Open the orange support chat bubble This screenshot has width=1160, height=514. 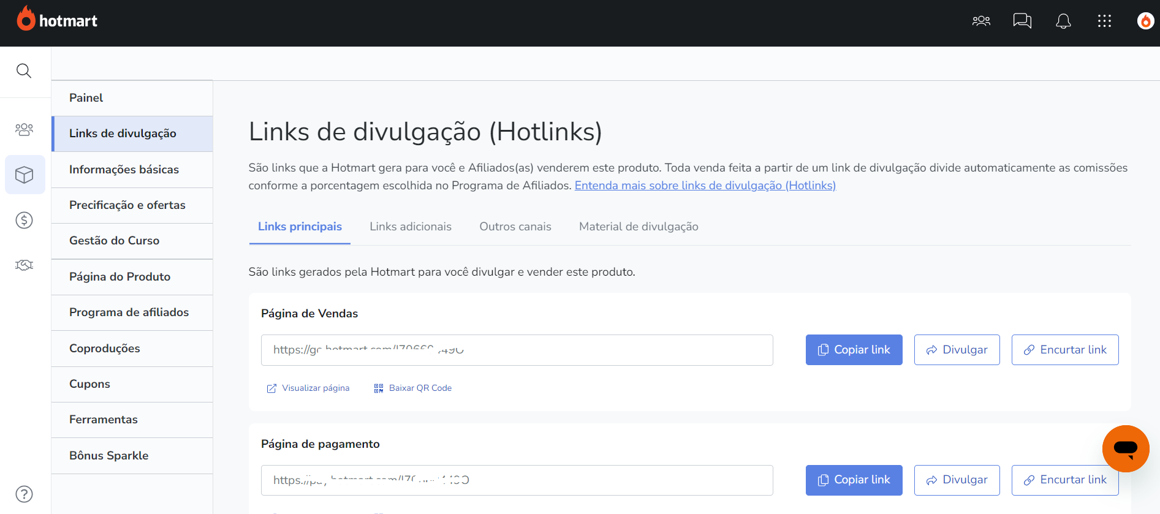pyautogui.click(x=1126, y=448)
